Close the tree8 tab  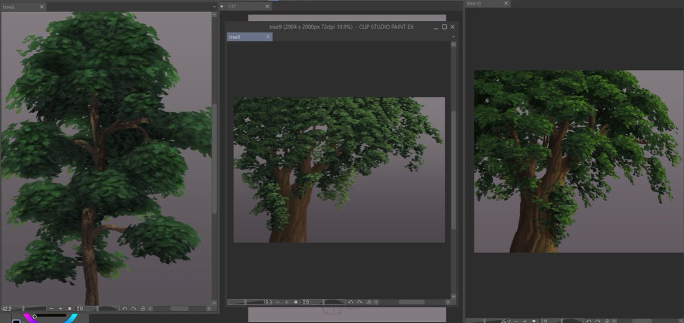coord(42,7)
